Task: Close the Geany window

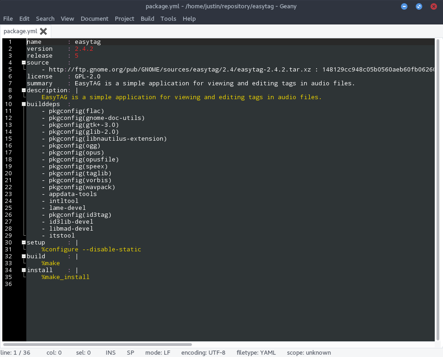Action: pos(433,6)
